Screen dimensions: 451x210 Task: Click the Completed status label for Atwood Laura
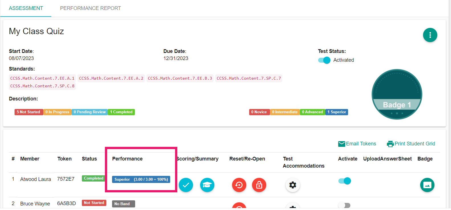click(x=94, y=178)
